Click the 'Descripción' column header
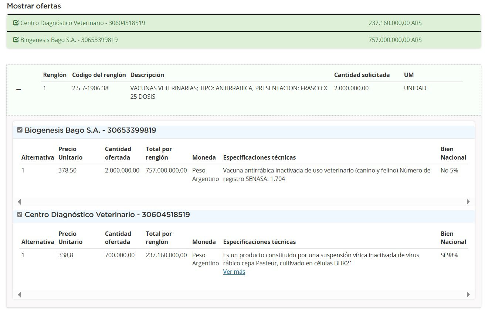 click(x=147, y=75)
